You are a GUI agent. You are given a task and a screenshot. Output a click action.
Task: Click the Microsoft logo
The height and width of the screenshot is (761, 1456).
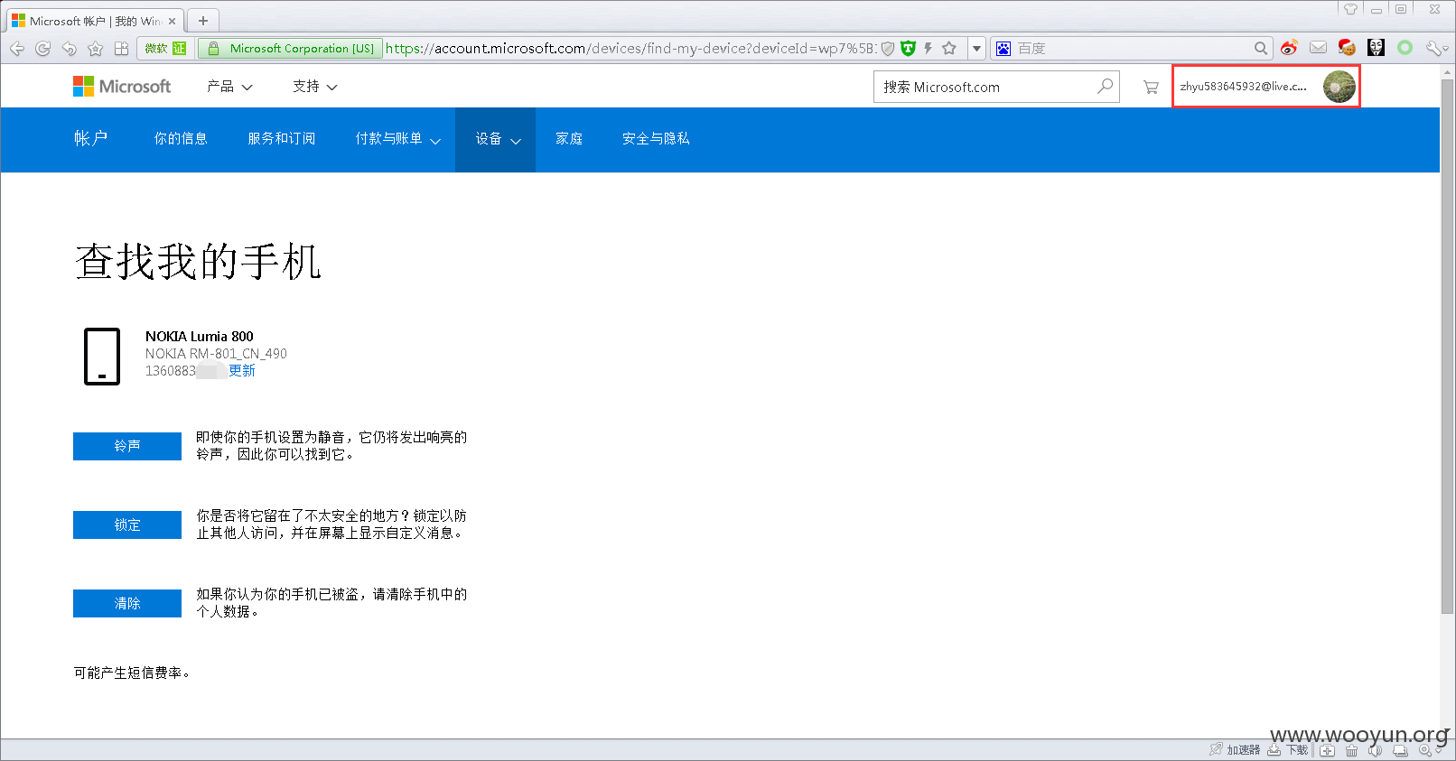click(122, 87)
